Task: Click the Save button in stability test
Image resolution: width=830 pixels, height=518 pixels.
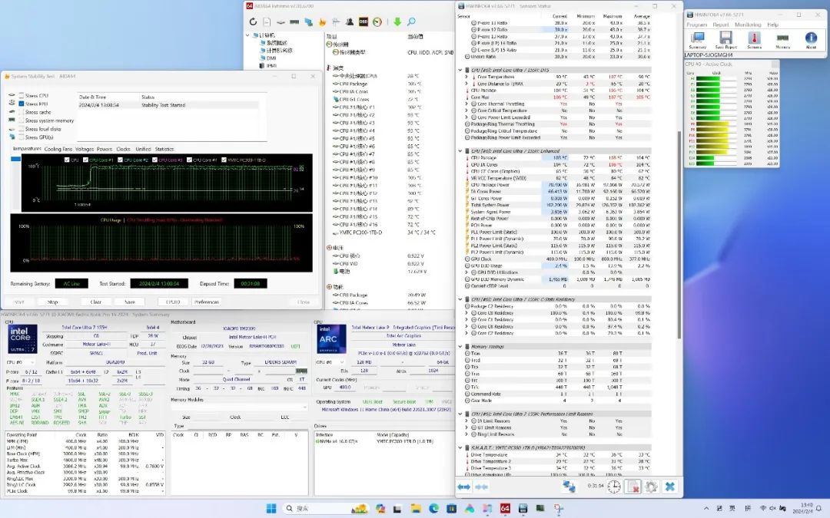Action: click(x=130, y=302)
